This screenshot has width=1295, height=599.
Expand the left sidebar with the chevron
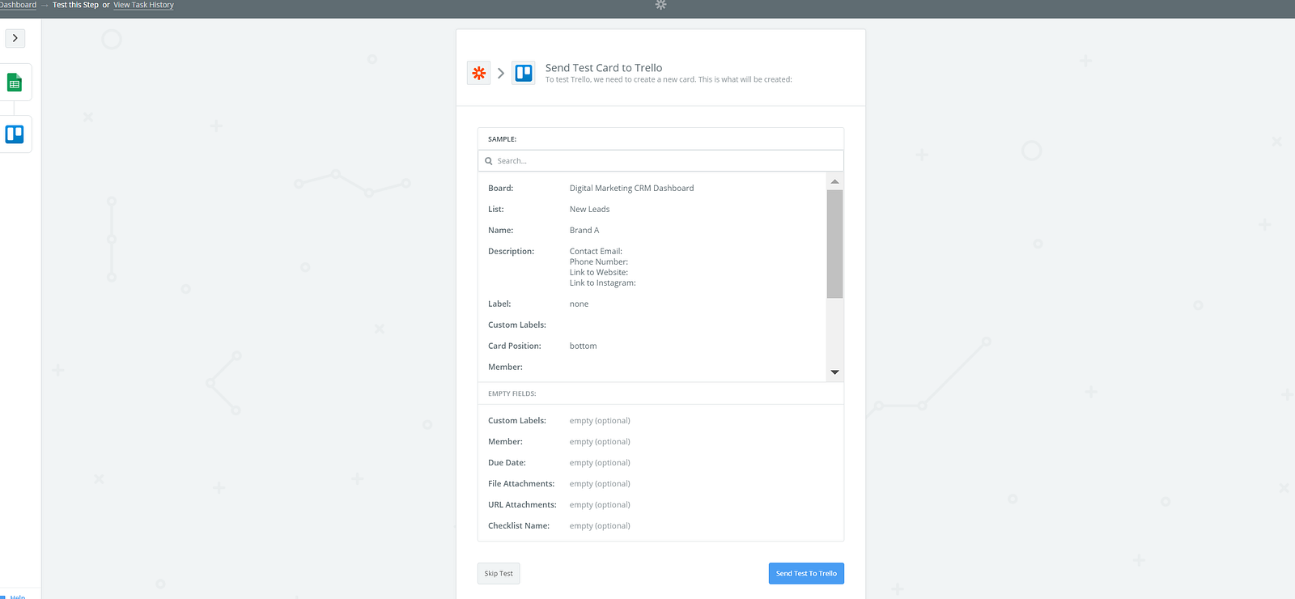click(x=15, y=38)
